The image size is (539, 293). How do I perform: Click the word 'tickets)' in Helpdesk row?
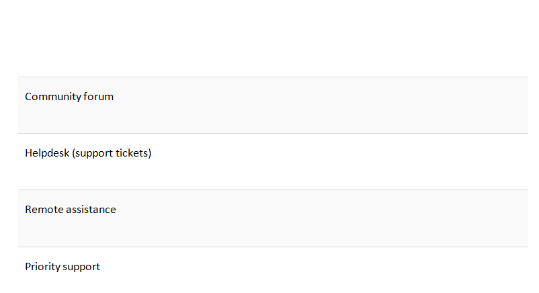coord(133,153)
